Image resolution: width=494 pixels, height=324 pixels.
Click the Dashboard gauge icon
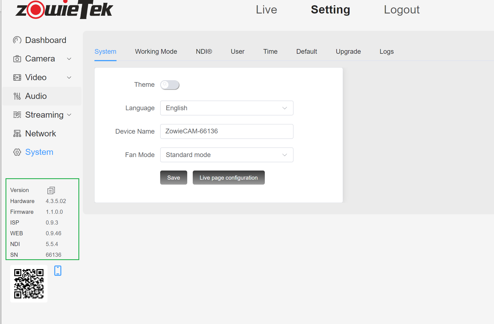click(x=17, y=40)
